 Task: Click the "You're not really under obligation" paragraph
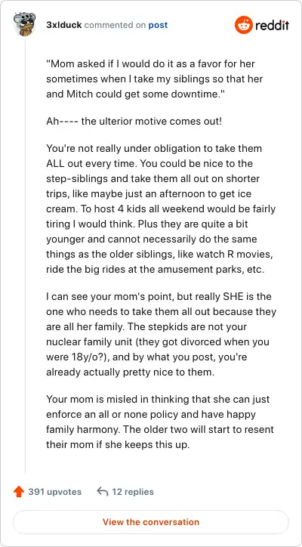point(161,209)
